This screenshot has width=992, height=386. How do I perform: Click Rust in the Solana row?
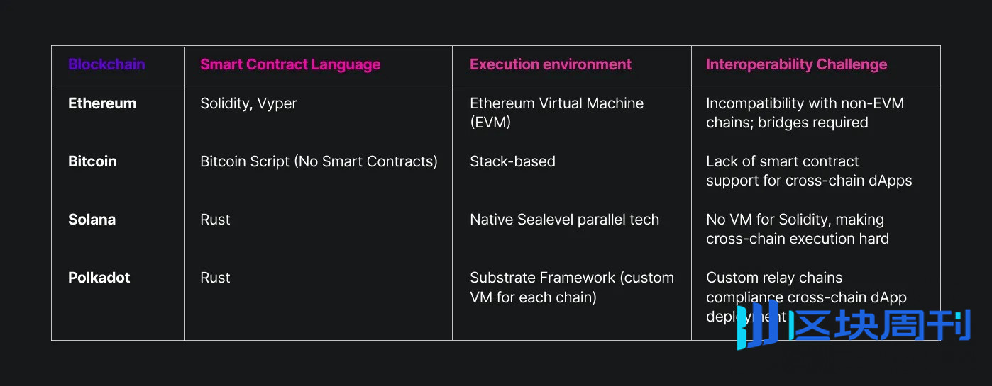click(x=215, y=220)
